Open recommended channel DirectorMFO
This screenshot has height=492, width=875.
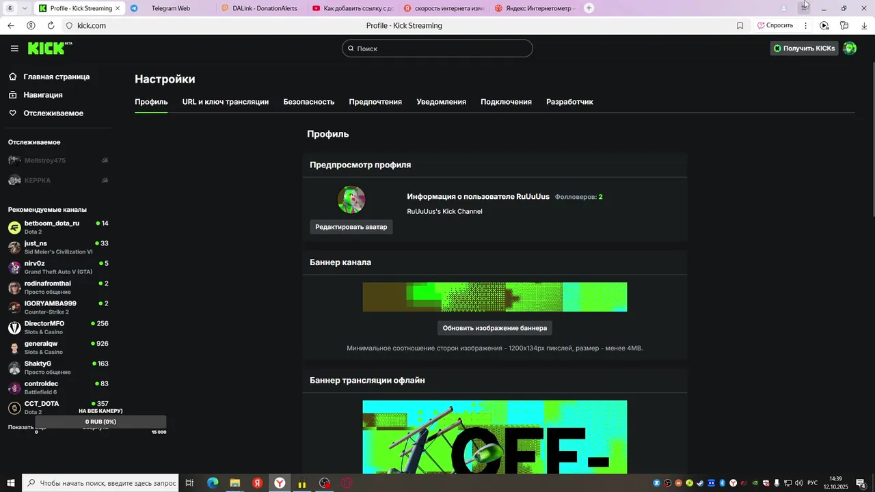click(x=58, y=327)
